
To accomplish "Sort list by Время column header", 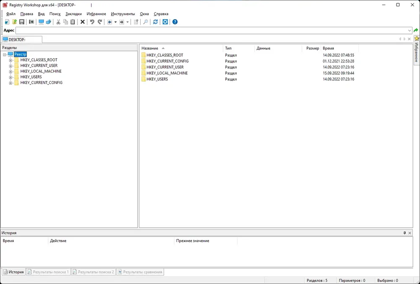I will 340,48.
